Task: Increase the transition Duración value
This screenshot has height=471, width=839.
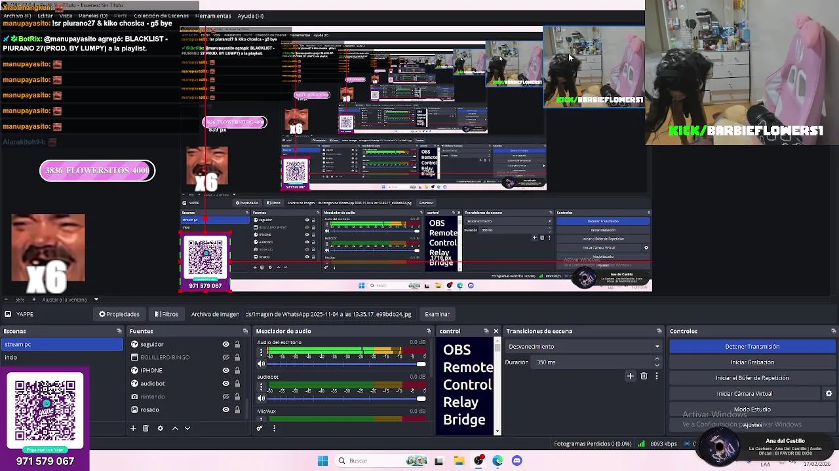Action: [x=657, y=359]
